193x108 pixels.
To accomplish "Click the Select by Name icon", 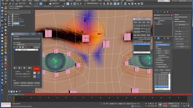I will (x=30, y=4).
